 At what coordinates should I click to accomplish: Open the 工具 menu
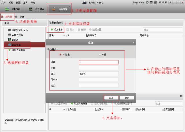(x=25, y=2)
